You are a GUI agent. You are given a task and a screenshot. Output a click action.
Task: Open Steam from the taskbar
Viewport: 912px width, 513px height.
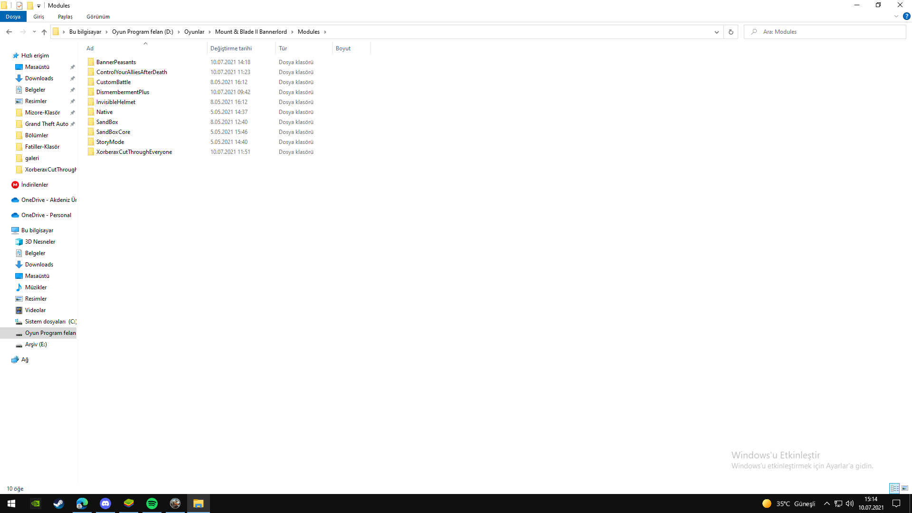coord(58,503)
